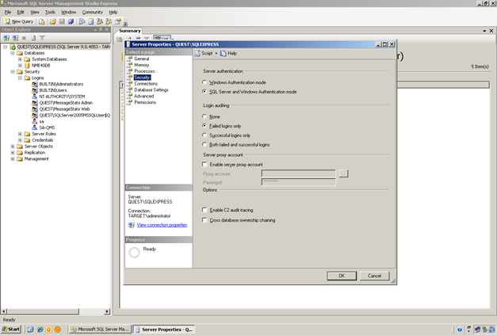Click the Connect icon in Object Explorer

coord(6,38)
